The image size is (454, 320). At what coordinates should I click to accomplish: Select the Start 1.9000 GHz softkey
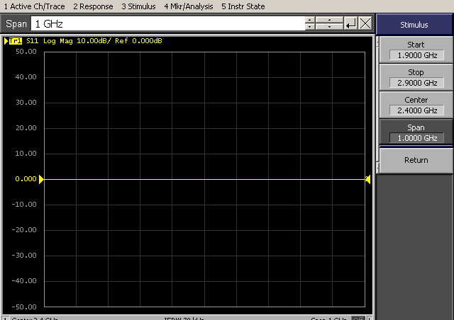point(416,50)
